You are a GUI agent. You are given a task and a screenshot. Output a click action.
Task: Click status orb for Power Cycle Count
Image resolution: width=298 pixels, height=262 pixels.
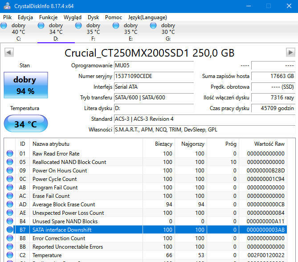click(x=10, y=179)
